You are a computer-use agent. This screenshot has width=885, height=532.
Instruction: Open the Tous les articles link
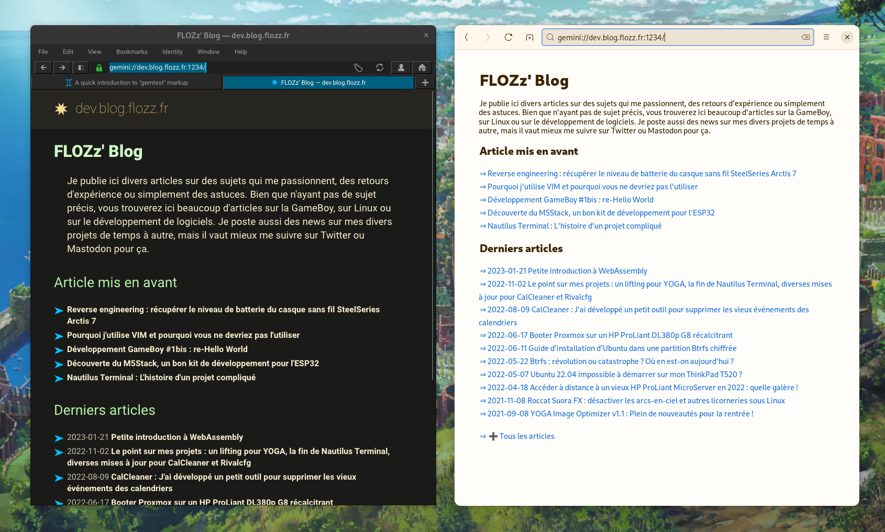coord(517,436)
